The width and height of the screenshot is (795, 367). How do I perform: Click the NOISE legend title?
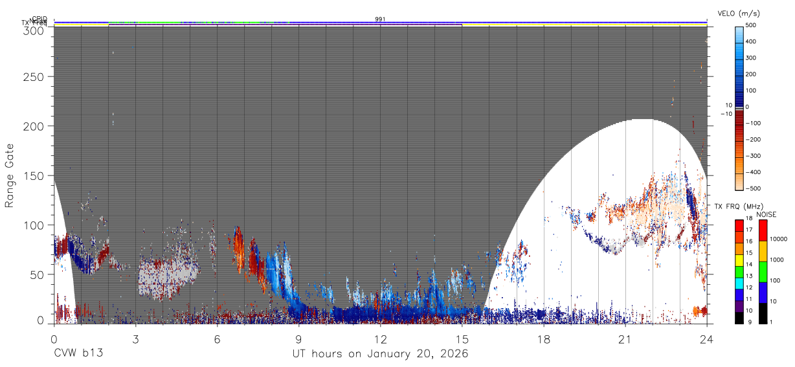(x=766, y=214)
